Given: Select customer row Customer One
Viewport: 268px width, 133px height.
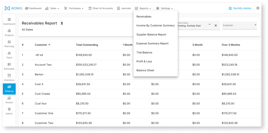Looking at the screenshot, I should [139, 113].
